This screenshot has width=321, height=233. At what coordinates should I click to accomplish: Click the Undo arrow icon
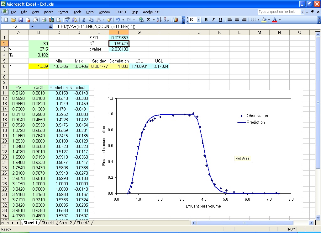click(118, 20)
